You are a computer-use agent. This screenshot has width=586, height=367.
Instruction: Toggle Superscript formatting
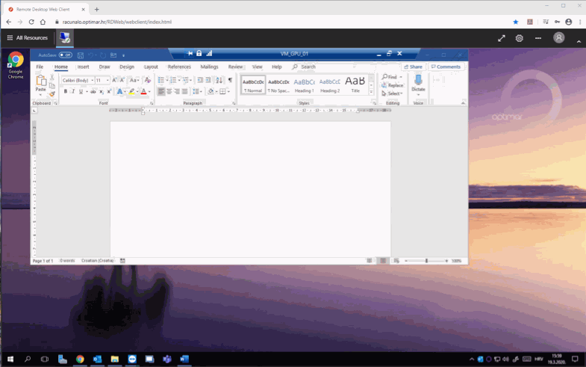[109, 91]
